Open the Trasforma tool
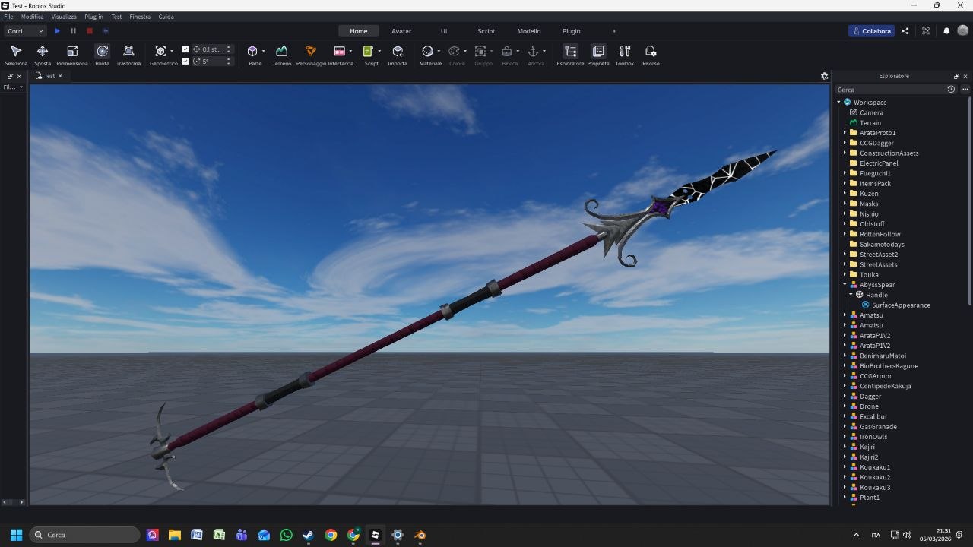The width and height of the screenshot is (973, 547). tap(128, 53)
